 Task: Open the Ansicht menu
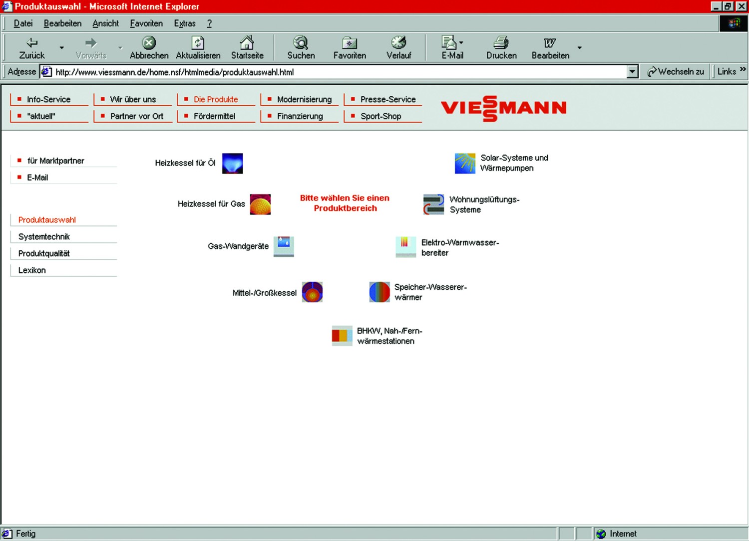[105, 23]
